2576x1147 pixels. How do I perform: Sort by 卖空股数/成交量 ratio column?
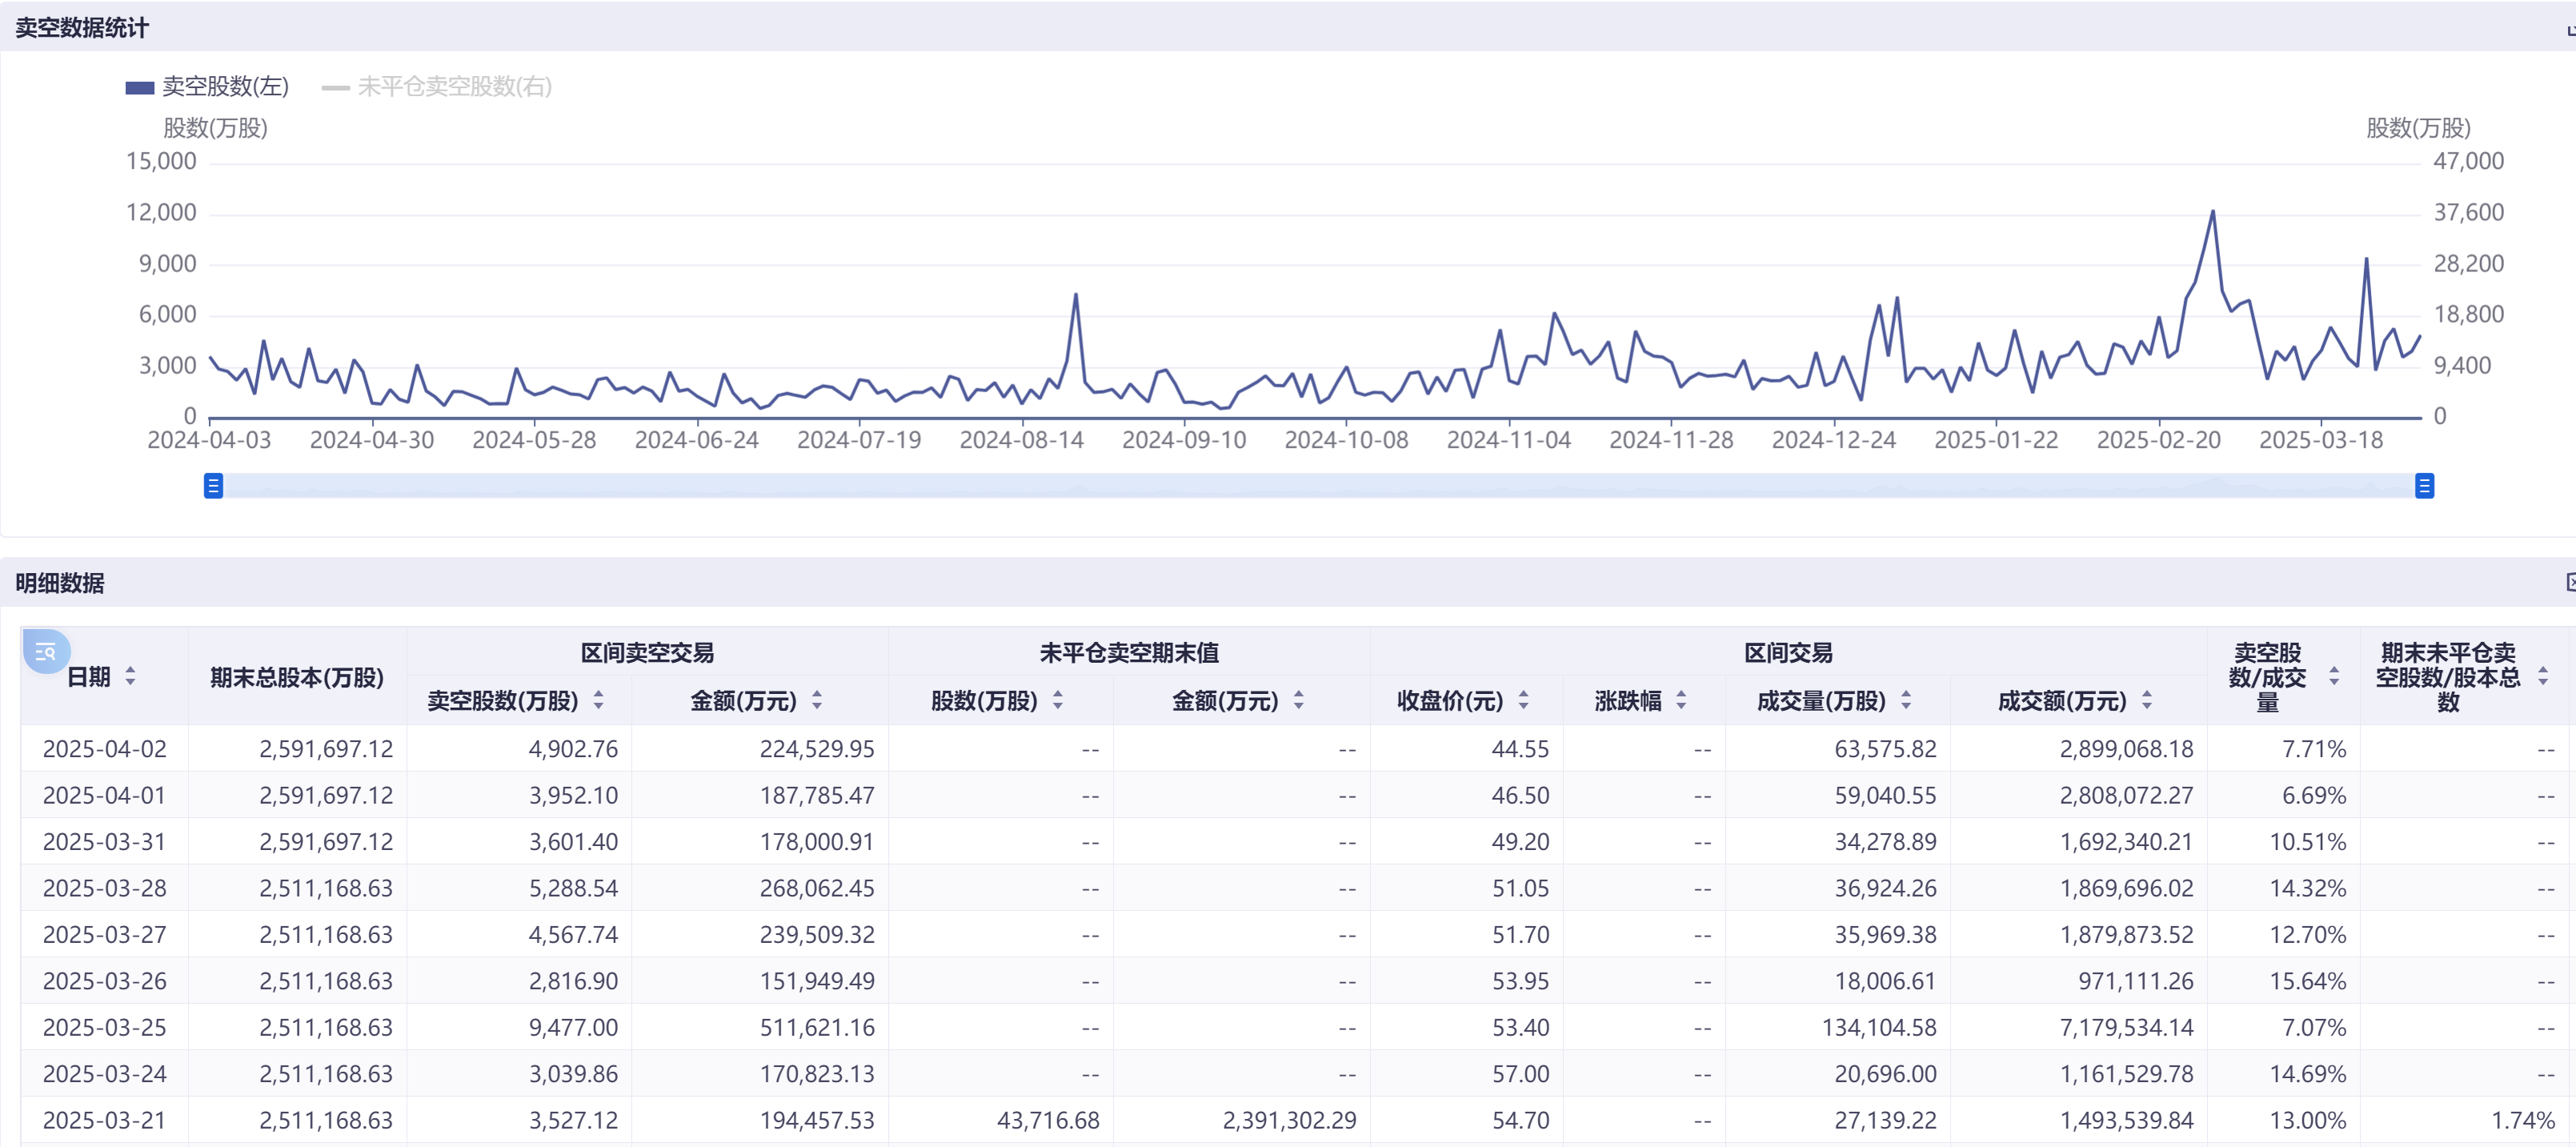[x=2334, y=677]
